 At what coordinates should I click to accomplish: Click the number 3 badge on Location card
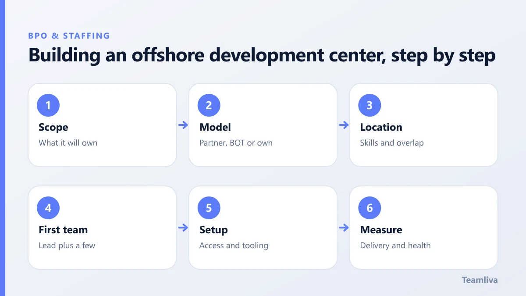(x=370, y=105)
